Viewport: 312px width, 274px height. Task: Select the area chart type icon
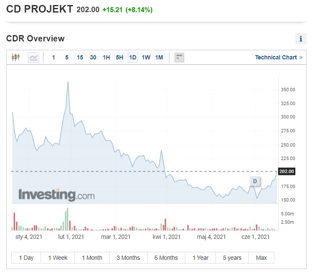[x=33, y=57]
